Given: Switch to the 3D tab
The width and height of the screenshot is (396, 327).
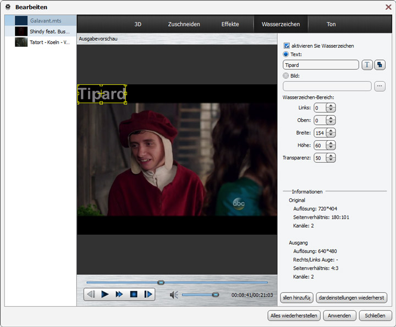Looking at the screenshot, I should [x=138, y=24].
